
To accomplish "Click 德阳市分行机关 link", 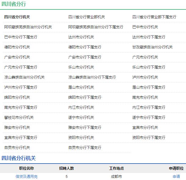I will tap(17, 47).
